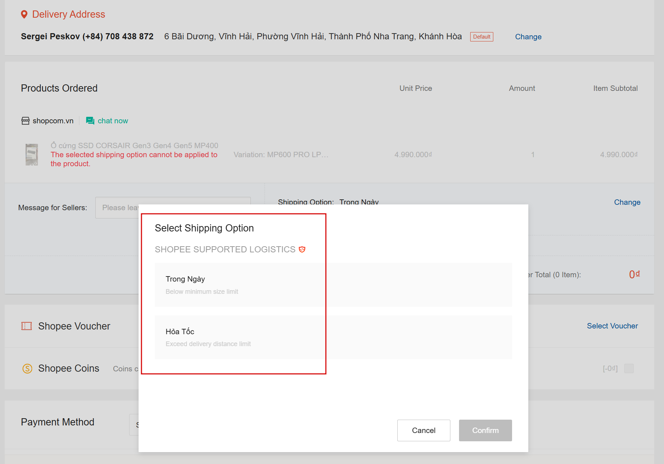Click the storefront icon beside shopcom.vn
Screen dimensions: 664x464
click(25, 121)
